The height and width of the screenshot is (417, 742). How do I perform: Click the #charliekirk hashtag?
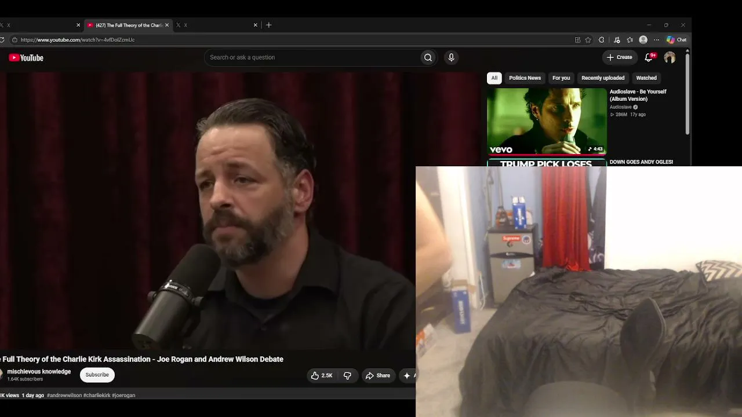97,396
